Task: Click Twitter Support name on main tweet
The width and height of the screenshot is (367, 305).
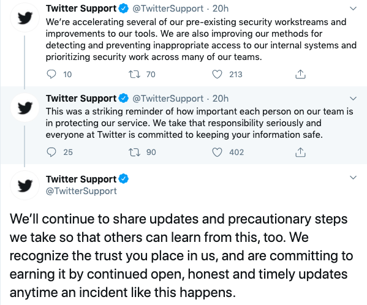Action: pyautogui.click(x=81, y=179)
